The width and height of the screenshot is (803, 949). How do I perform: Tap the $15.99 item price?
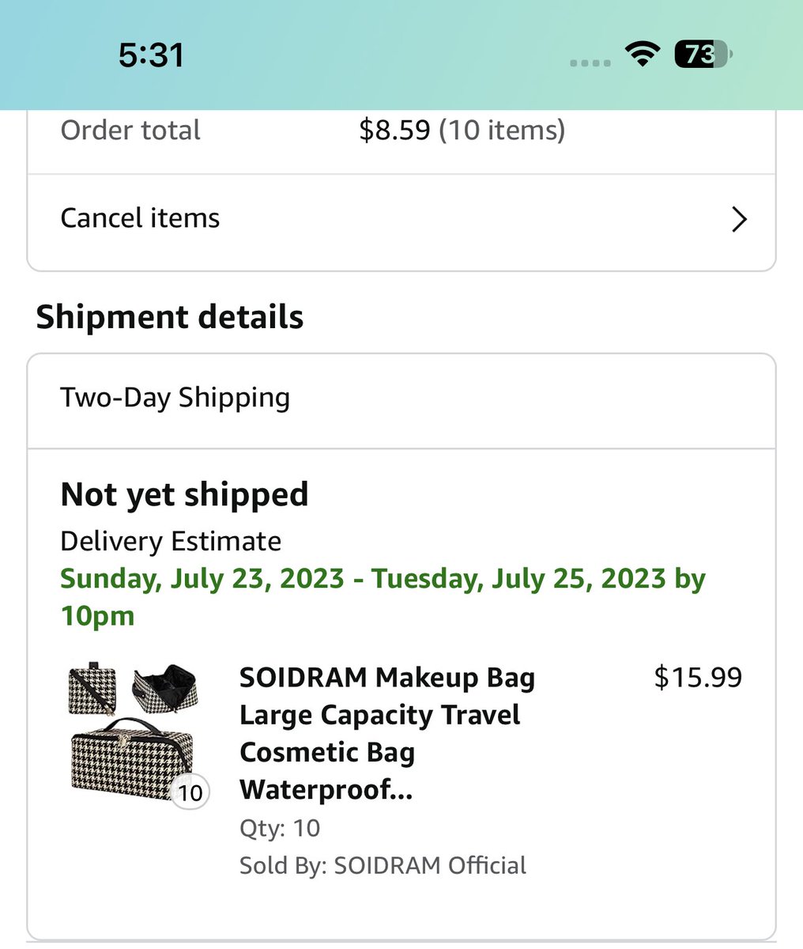(698, 678)
